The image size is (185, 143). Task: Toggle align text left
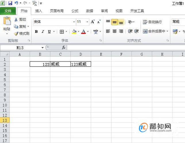pyautogui.click(x=108, y=31)
